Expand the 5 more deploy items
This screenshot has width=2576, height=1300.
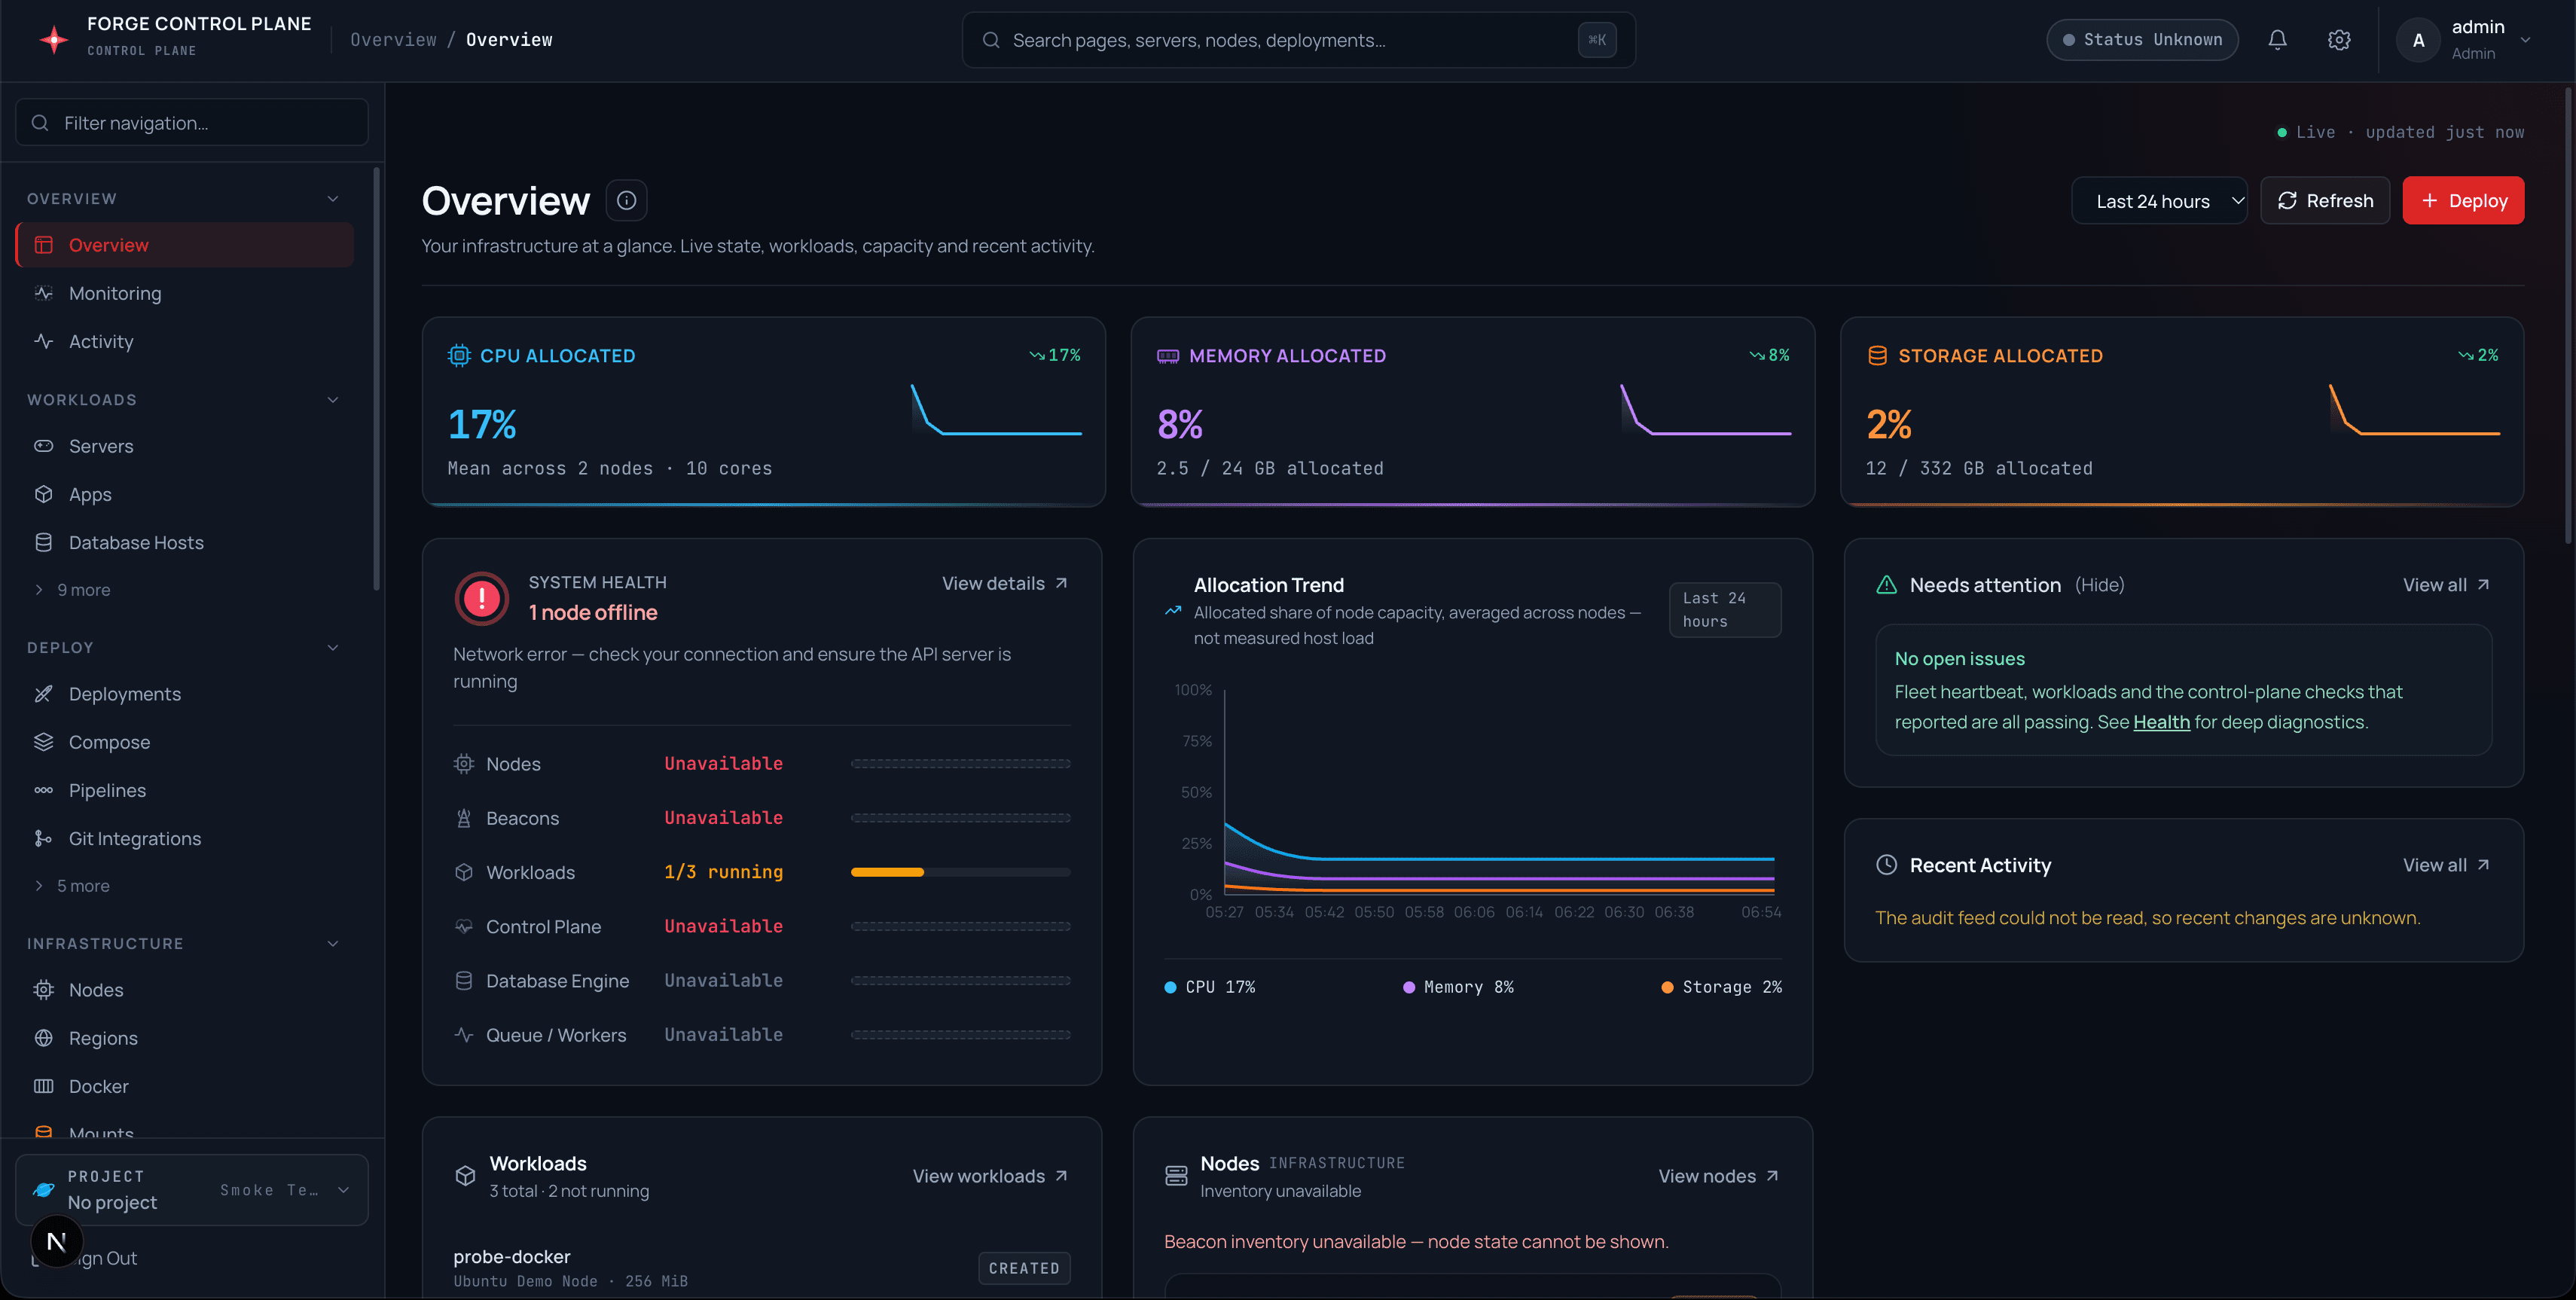tap(73, 886)
